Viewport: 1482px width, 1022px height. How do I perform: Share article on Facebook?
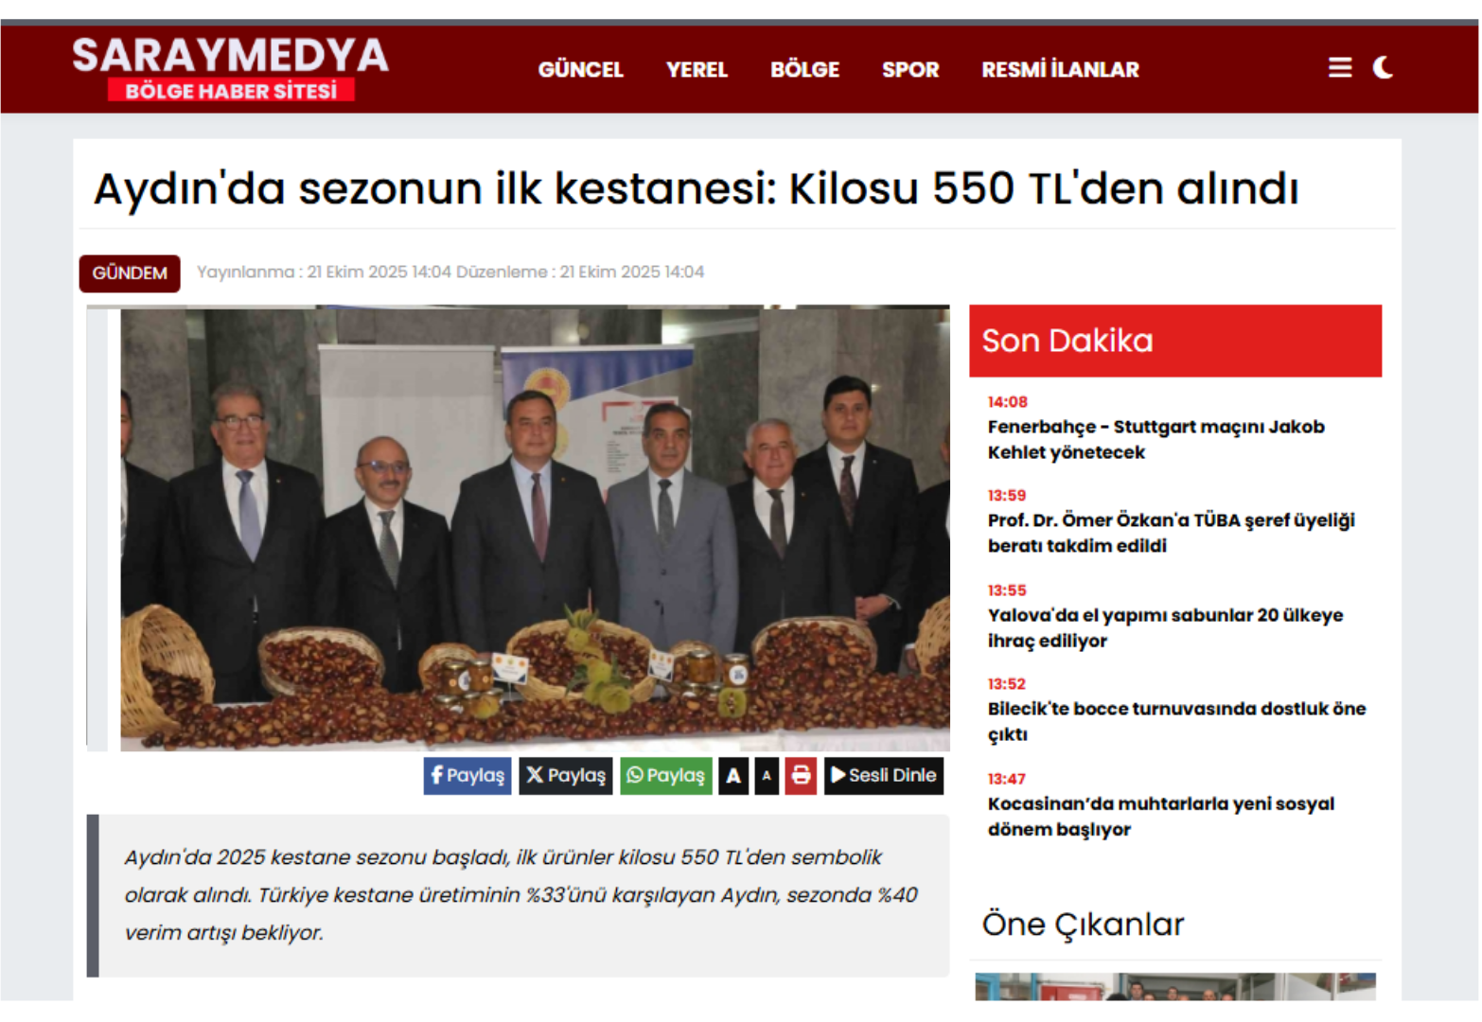pos(468,776)
